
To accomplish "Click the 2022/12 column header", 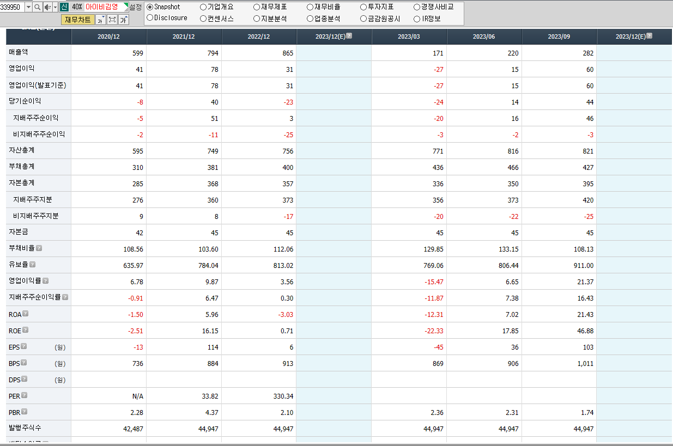I will (259, 36).
